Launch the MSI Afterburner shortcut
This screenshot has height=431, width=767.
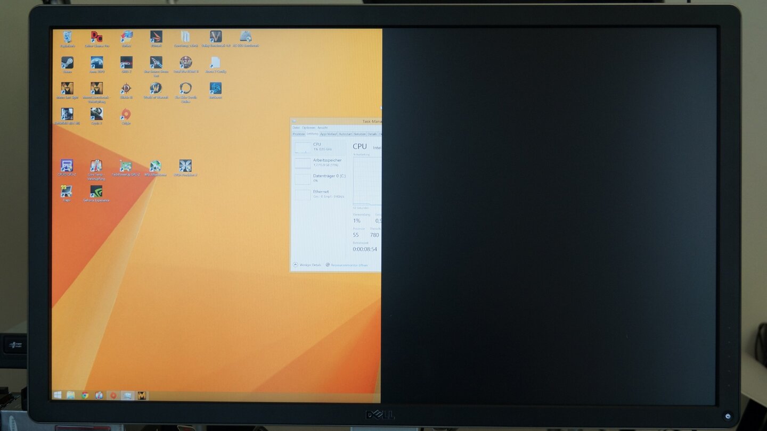coord(156,168)
